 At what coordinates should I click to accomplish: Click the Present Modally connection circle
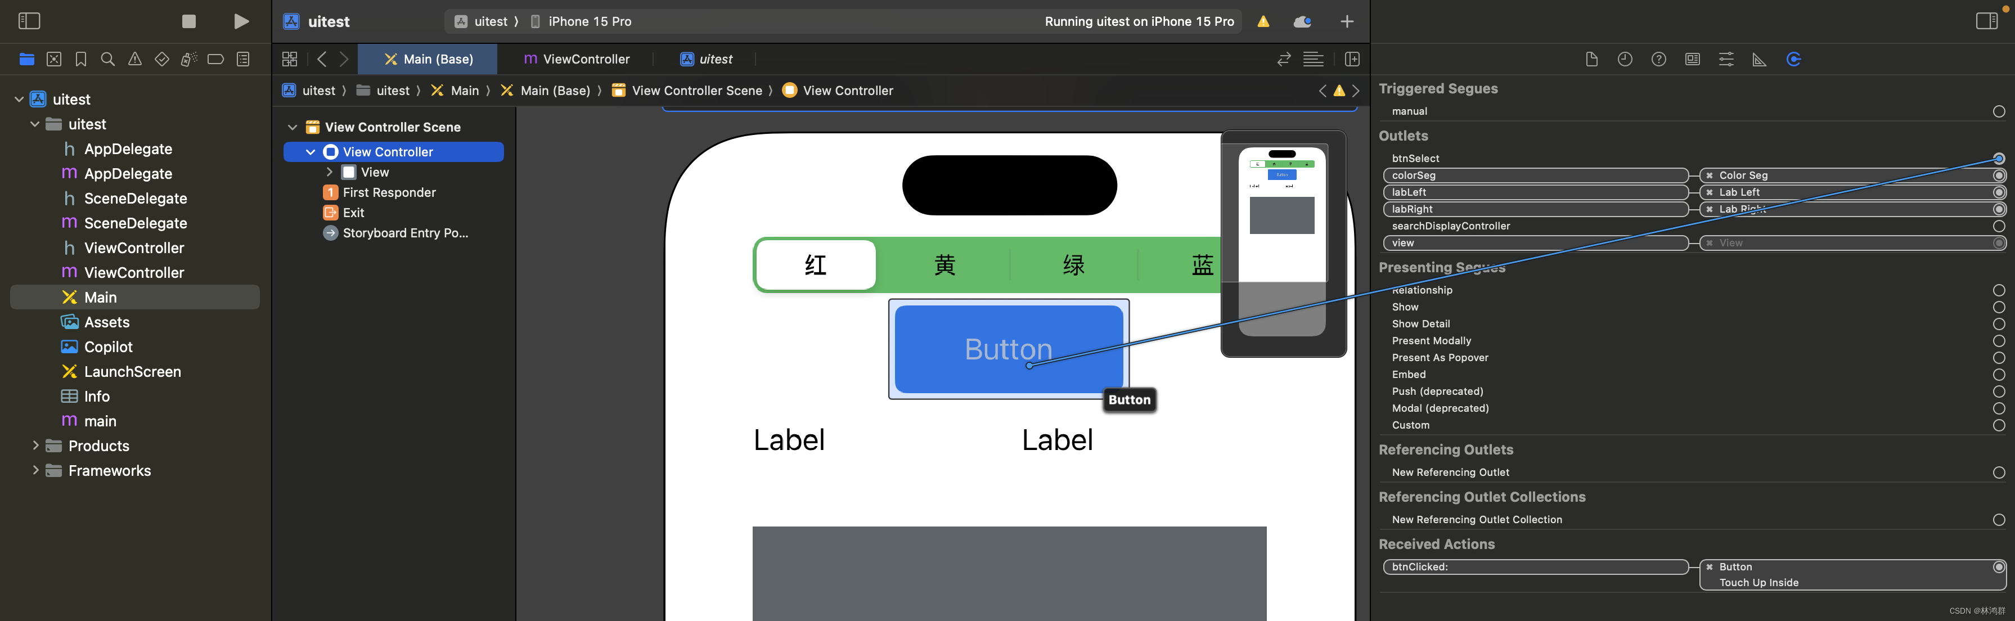click(1999, 341)
